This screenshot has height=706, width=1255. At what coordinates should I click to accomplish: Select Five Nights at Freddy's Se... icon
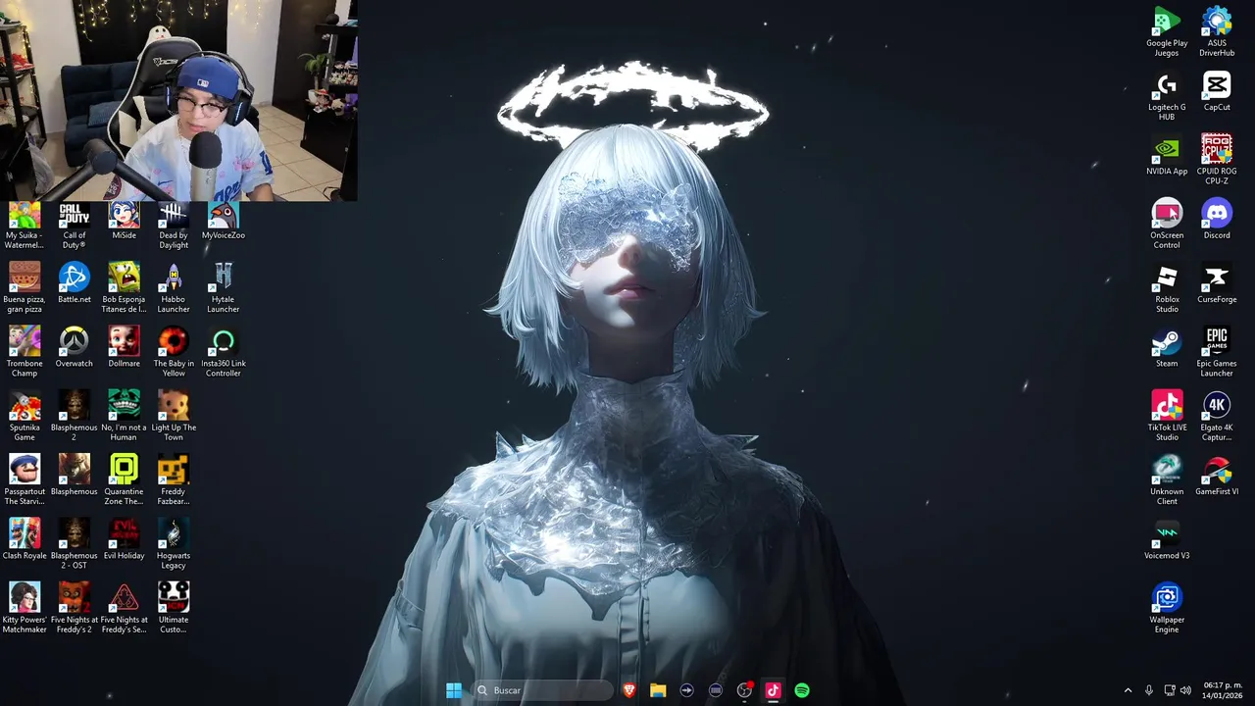coord(124,609)
